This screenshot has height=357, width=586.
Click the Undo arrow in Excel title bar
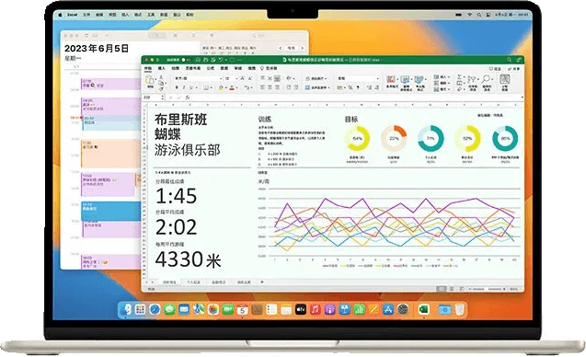pos(221,60)
